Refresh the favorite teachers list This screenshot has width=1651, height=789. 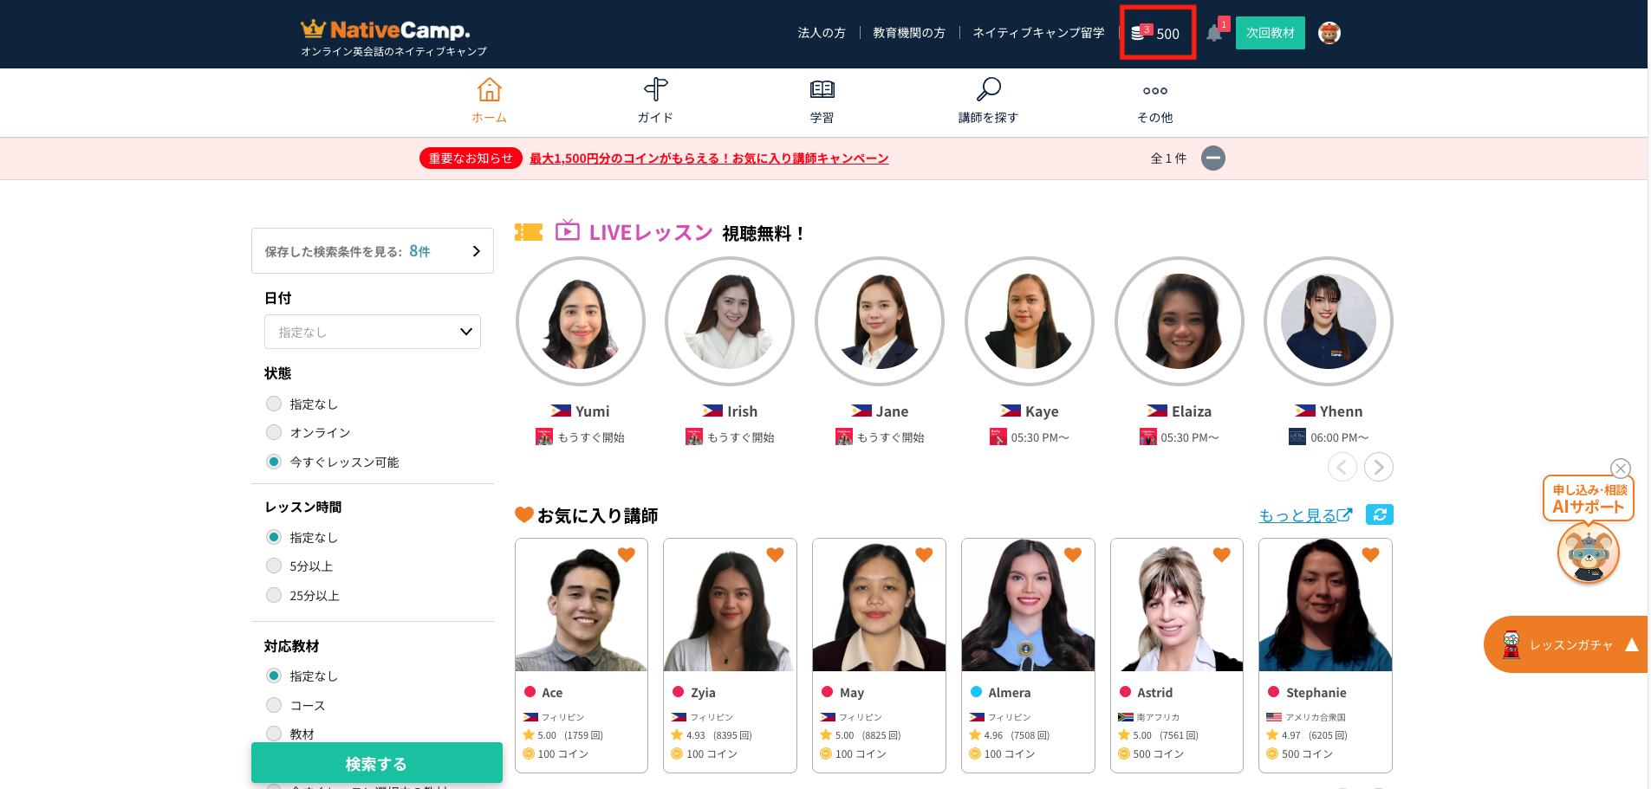pyautogui.click(x=1379, y=514)
